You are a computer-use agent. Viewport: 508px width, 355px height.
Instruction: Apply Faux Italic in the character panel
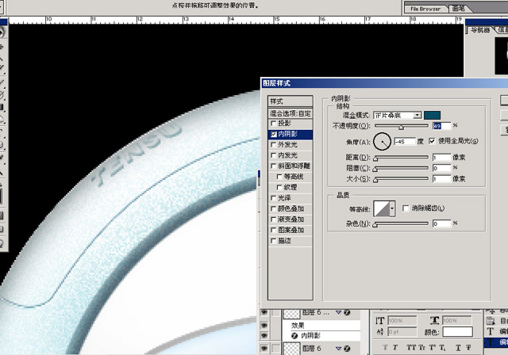click(x=395, y=348)
